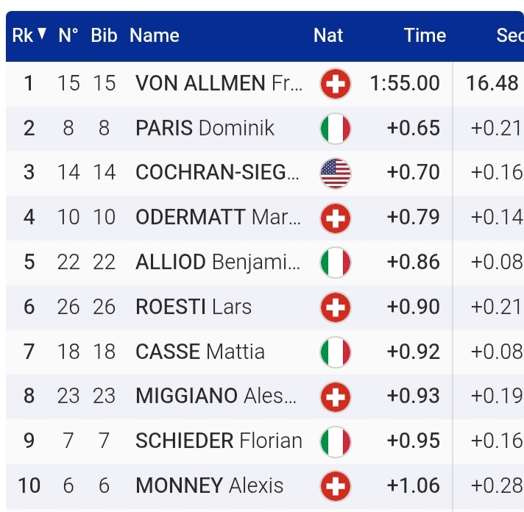Click Swiss flag beside MONNEY Alexis

[336, 486]
